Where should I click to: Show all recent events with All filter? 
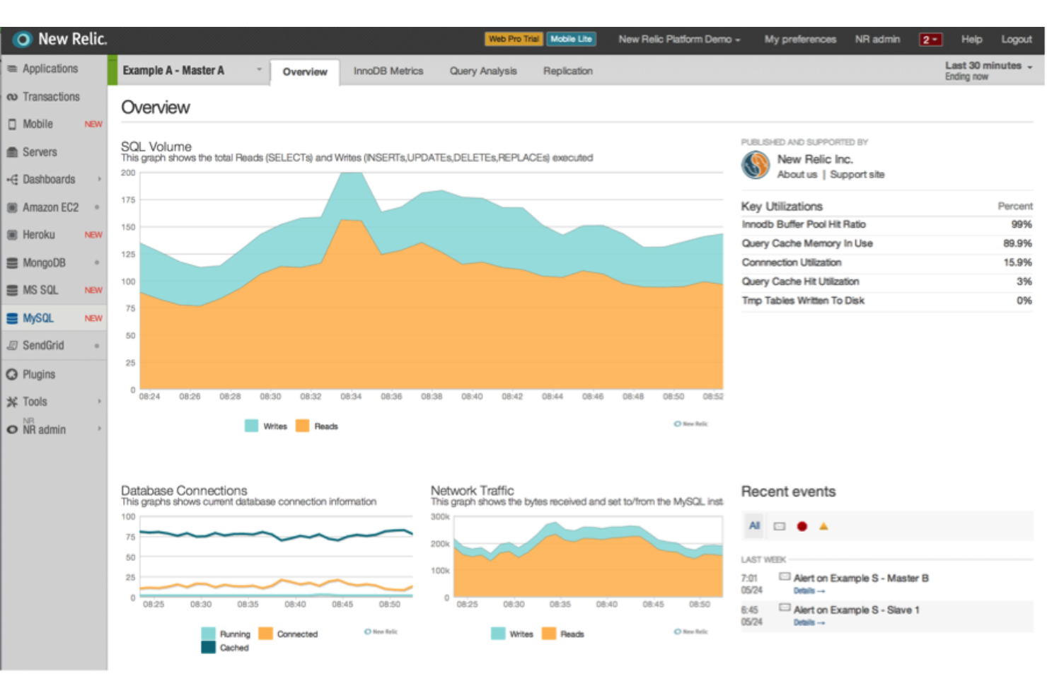click(754, 526)
